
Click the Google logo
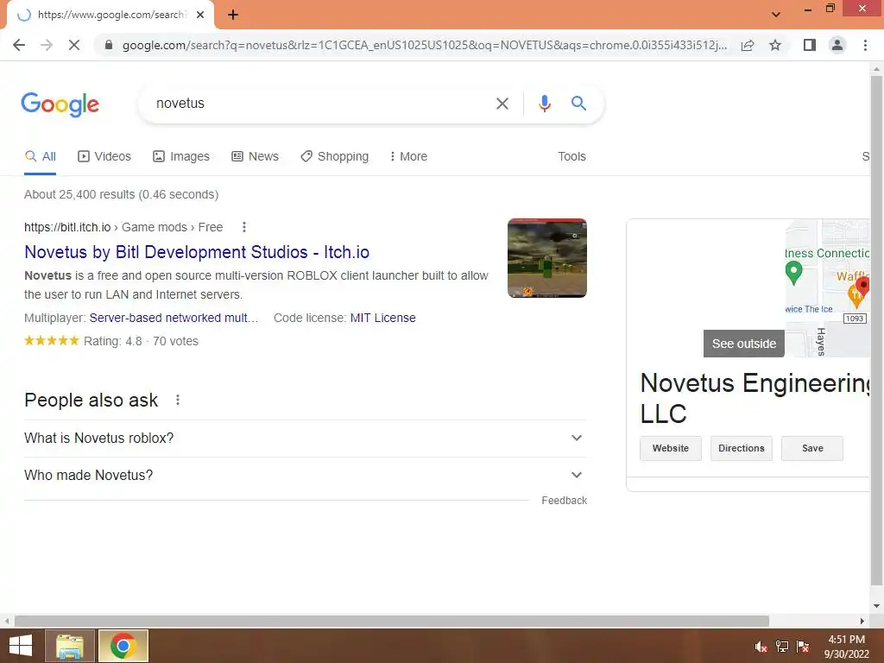click(60, 104)
